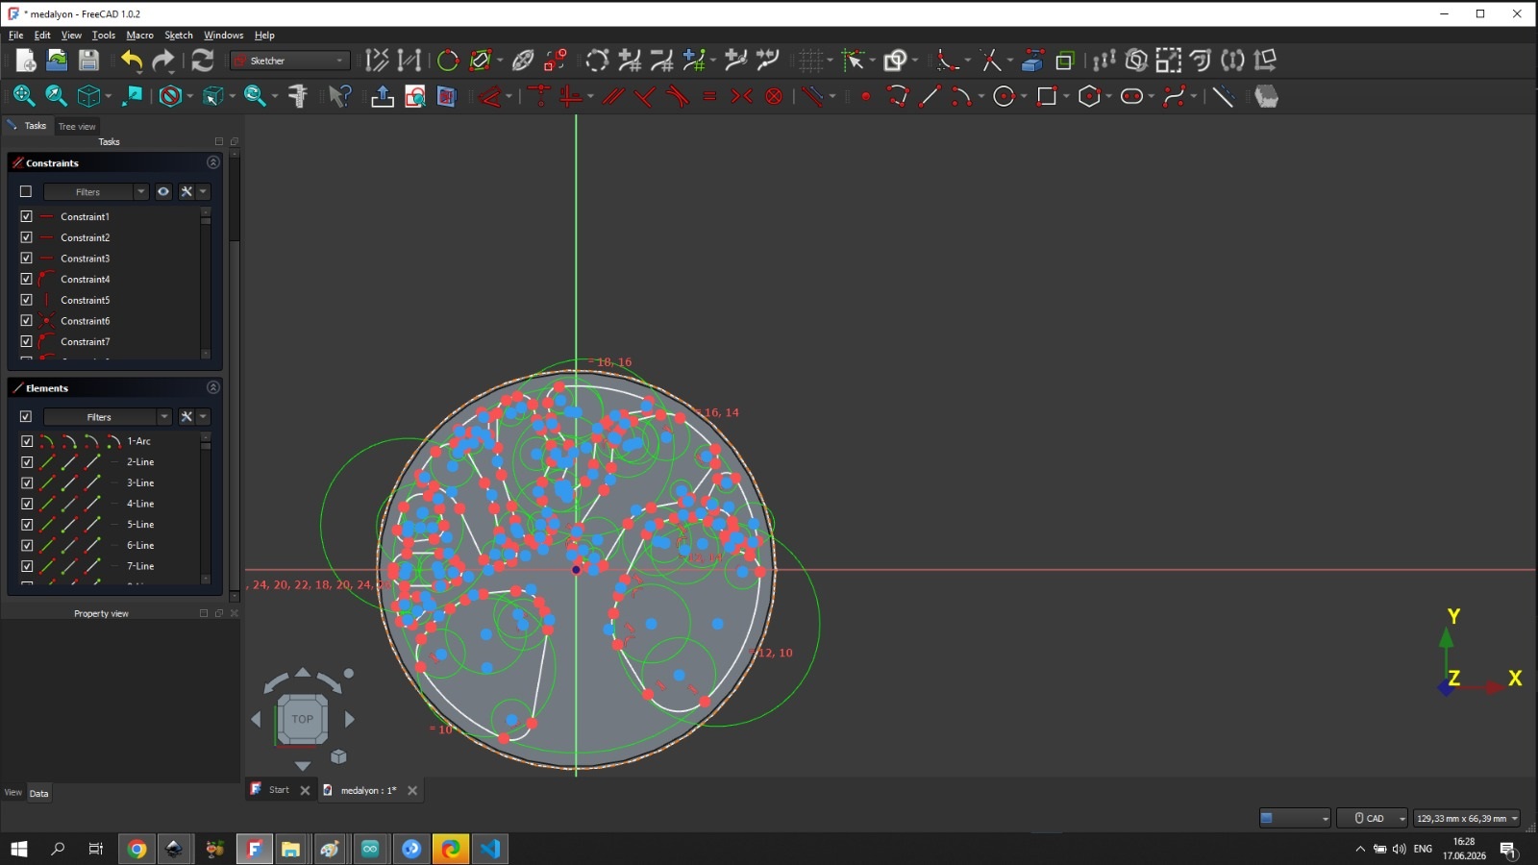This screenshot has width=1538, height=865.
Task: Uncheck the Constraint5 checkbox
Action: (26, 300)
